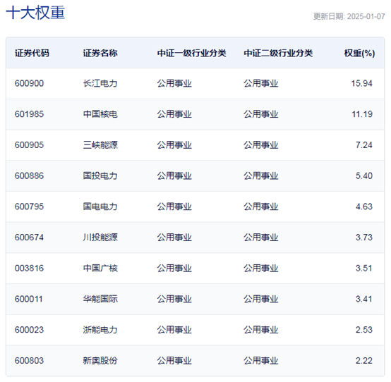
Task: Select security name 中国广核
Action: click(100, 269)
